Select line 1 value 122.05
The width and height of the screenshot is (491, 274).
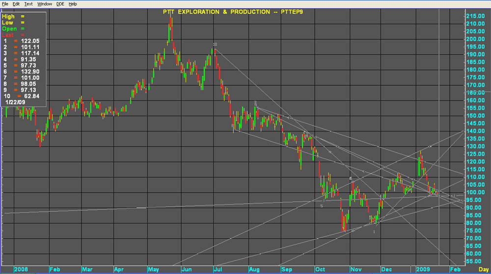(x=30, y=41)
